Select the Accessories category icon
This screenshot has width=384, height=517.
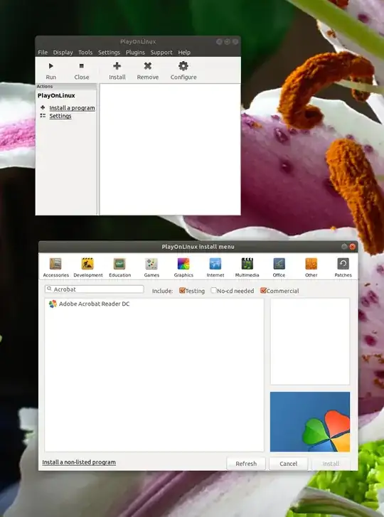(55, 264)
